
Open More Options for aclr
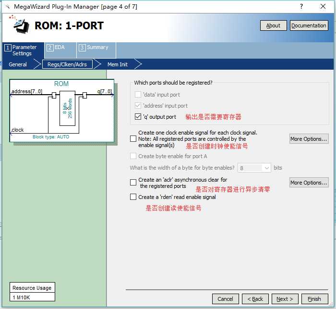(309, 183)
